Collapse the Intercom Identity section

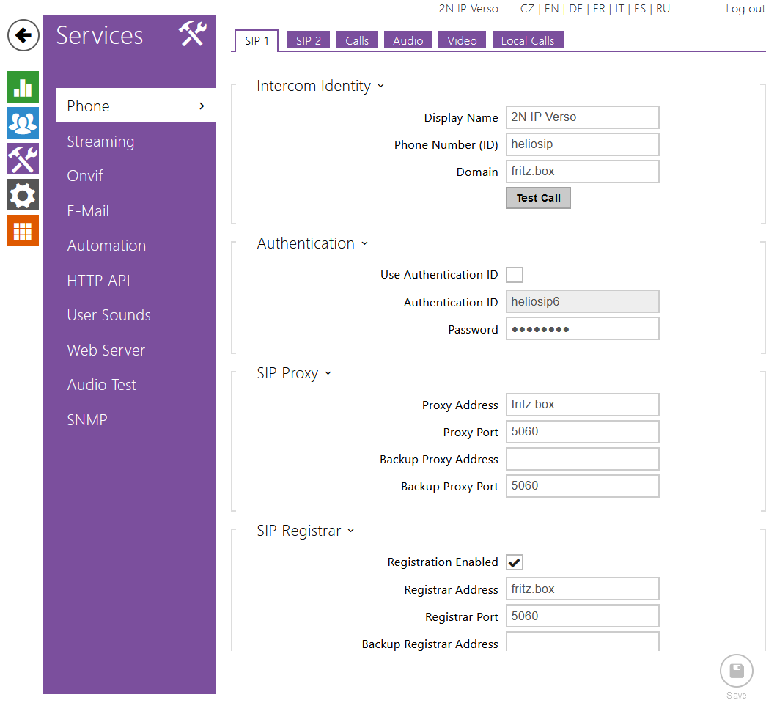point(380,87)
